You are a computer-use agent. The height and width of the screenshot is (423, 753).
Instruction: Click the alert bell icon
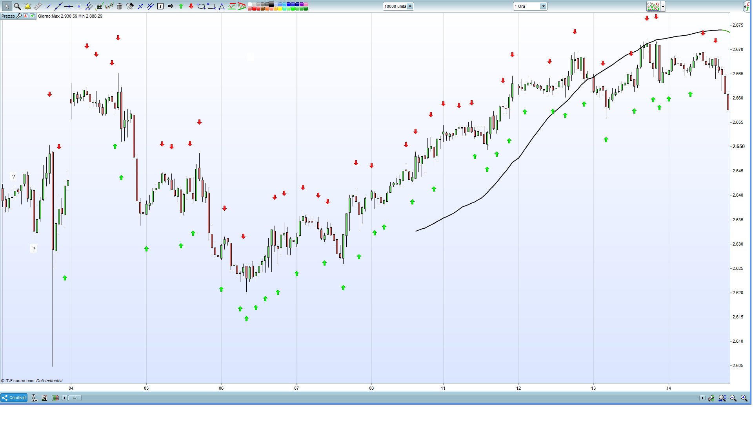pyautogui.click(x=27, y=6)
